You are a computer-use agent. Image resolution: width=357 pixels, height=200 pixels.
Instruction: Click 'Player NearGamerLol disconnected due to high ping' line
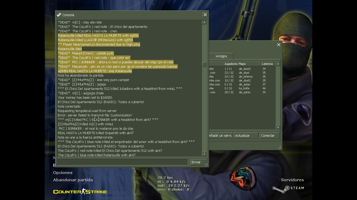tap(99, 44)
